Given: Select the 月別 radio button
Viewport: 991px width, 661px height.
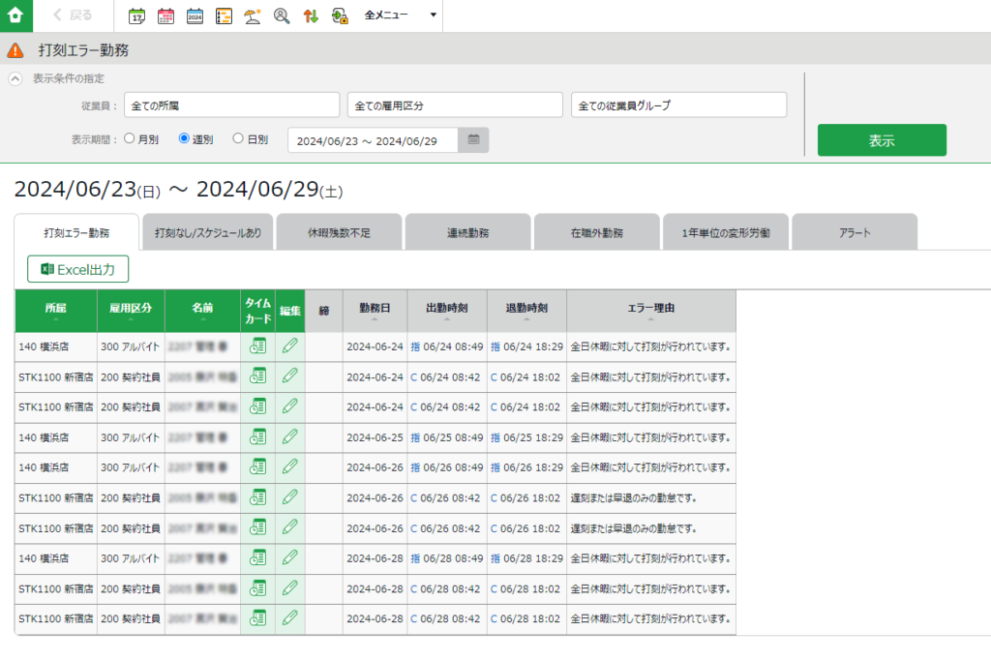Looking at the screenshot, I should pyautogui.click(x=130, y=139).
